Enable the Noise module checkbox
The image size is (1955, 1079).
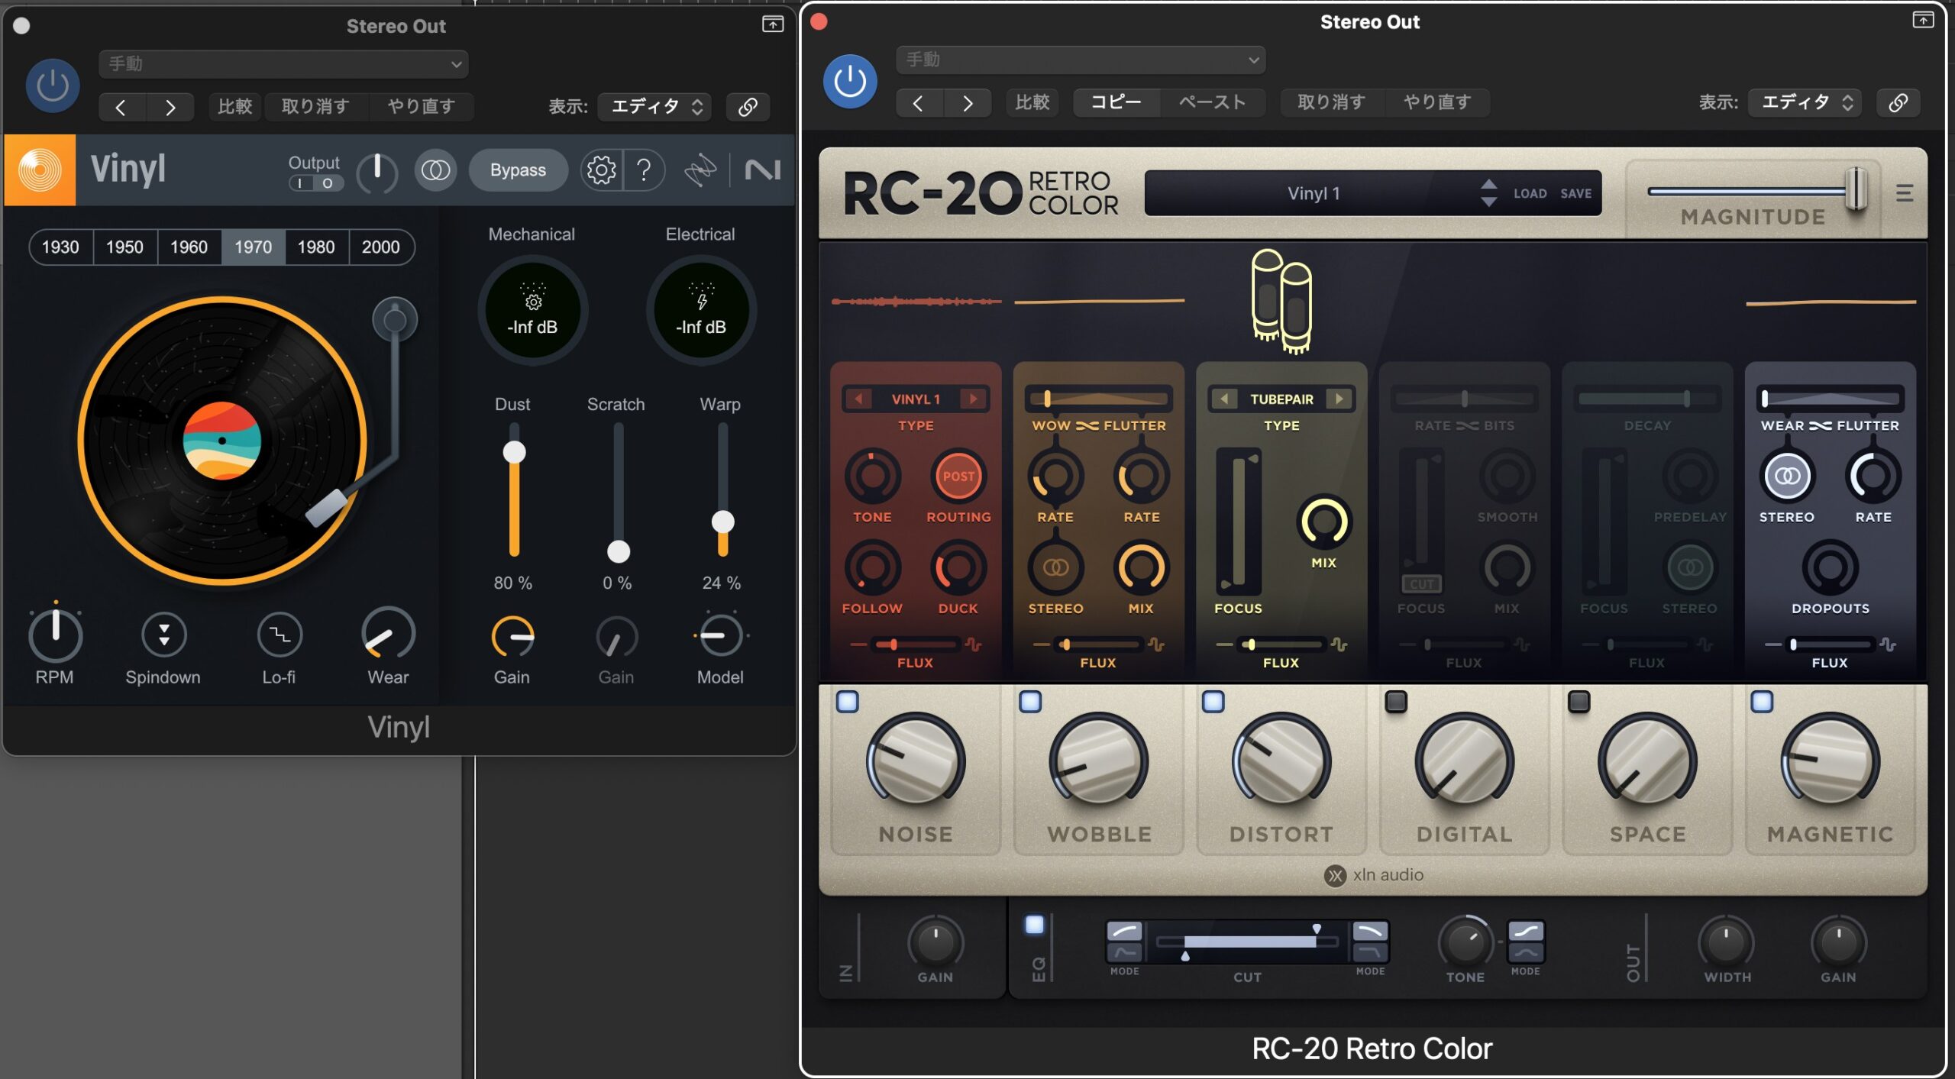point(848,702)
